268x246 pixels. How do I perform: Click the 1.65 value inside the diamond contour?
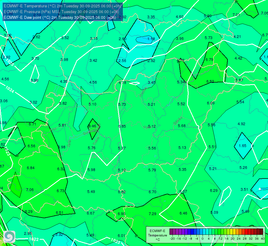pos(243,146)
